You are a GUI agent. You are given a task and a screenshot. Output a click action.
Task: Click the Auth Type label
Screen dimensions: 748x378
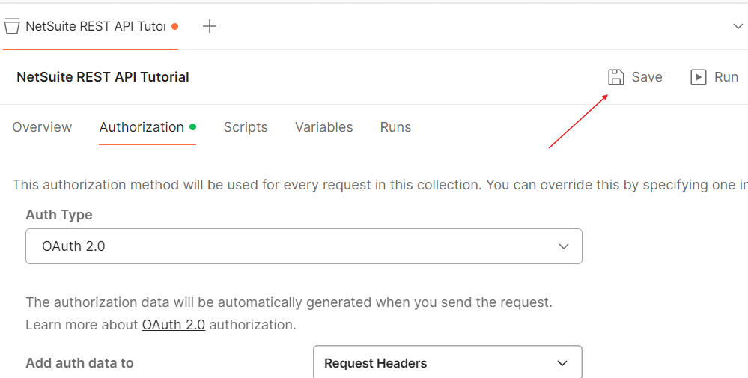(x=59, y=215)
